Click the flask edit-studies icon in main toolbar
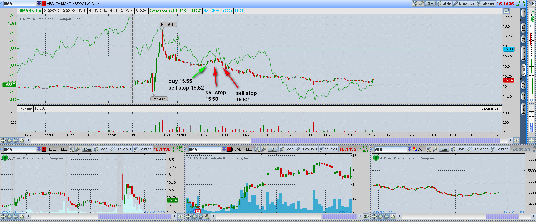Image resolution: width=536 pixels, height=222 pixels. [x=415, y=3]
